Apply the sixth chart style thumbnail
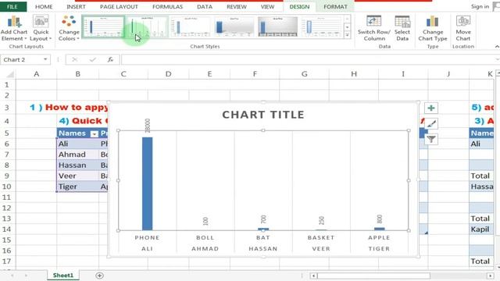Viewport: 500px width, 281px height. point(321,27)
